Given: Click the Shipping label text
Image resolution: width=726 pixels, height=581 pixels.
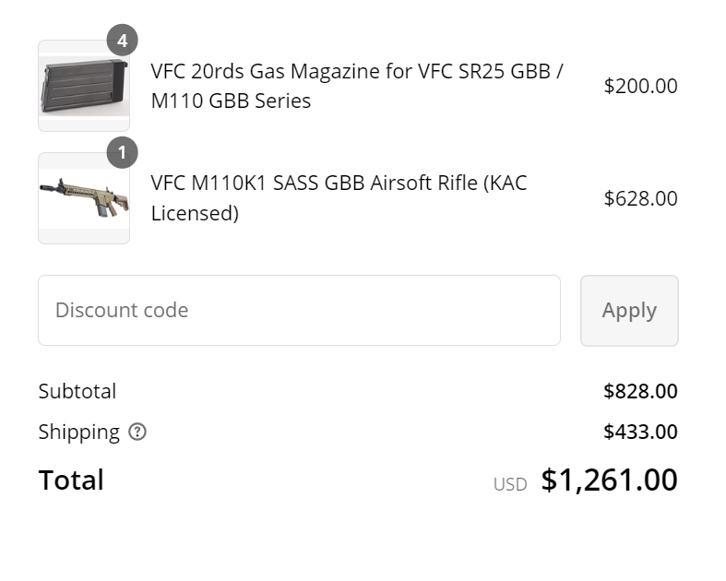Looking at the screenshot, I should [x=79, y=432].
